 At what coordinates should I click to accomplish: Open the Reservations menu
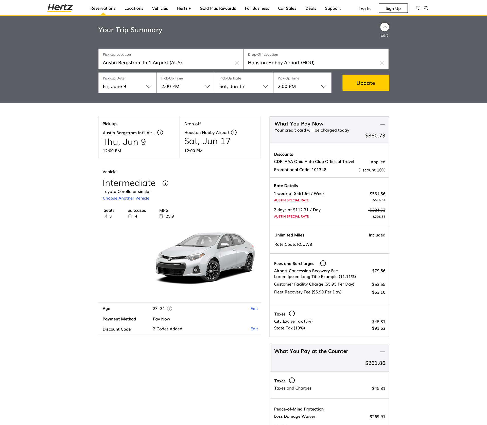coord(103,8)
